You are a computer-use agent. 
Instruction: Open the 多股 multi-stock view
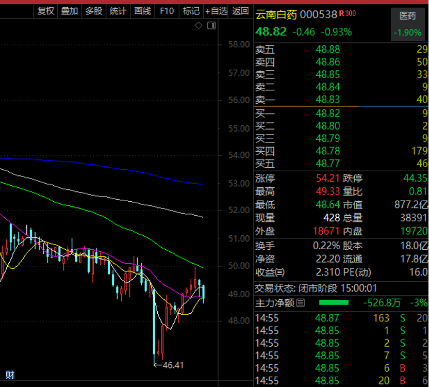click(x=94, y=11)
